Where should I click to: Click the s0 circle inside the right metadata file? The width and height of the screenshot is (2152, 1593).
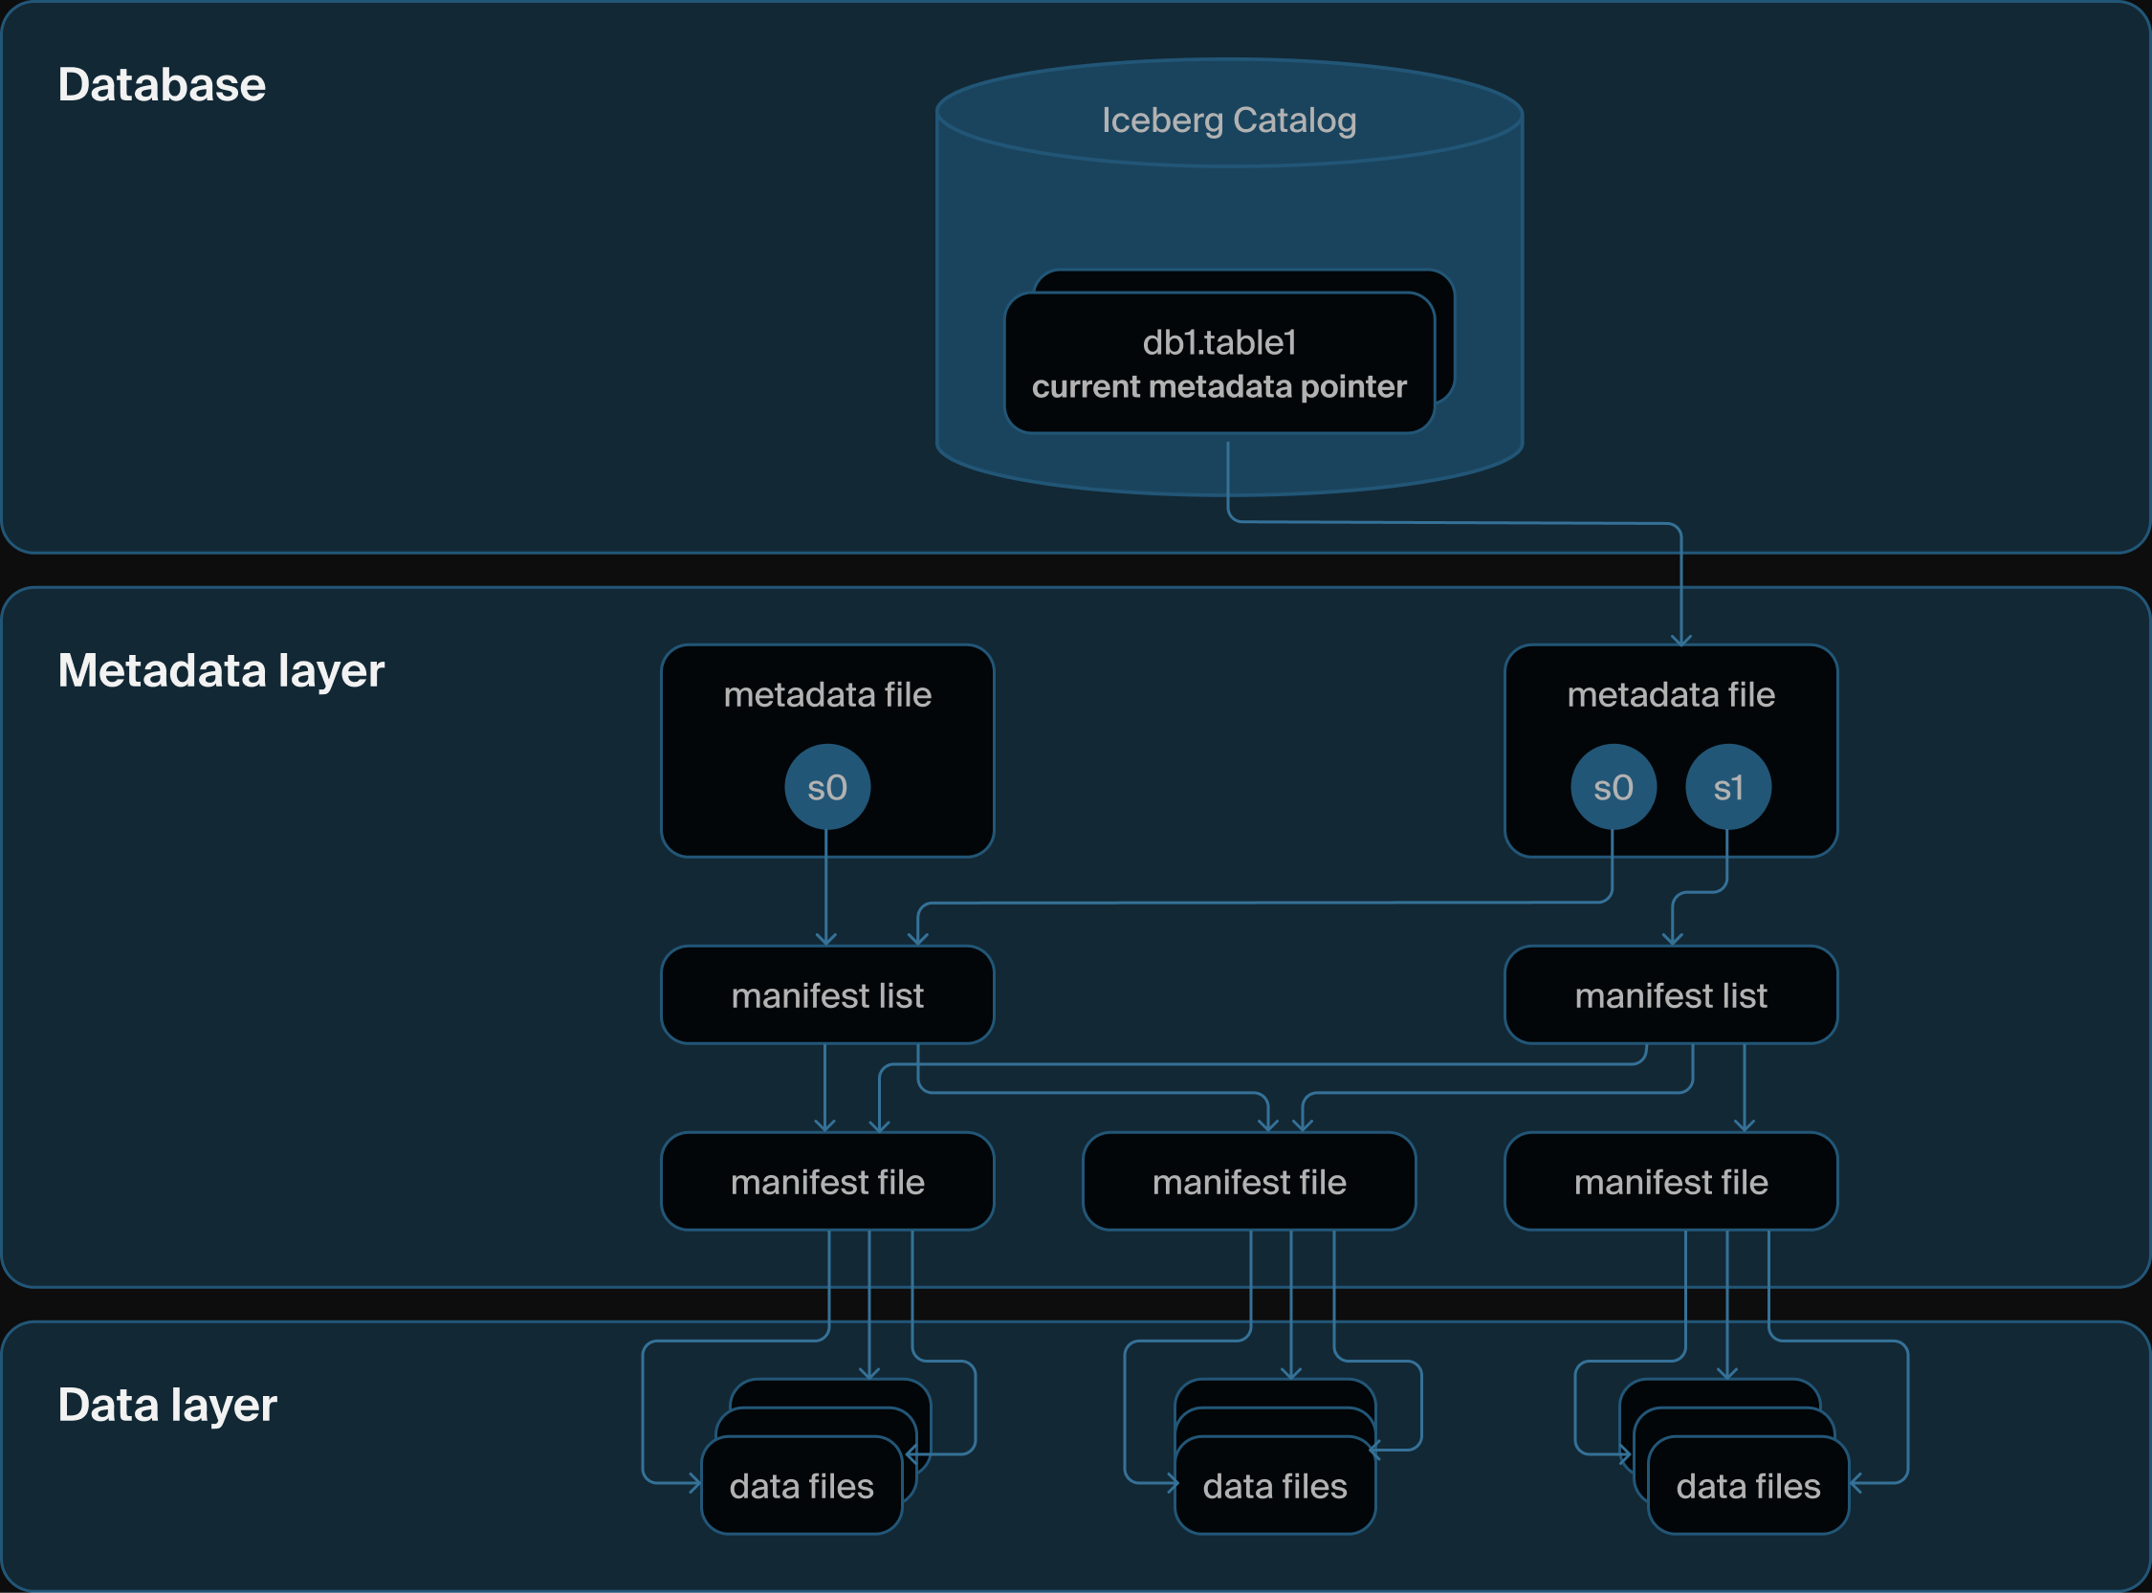point(1614,786)
